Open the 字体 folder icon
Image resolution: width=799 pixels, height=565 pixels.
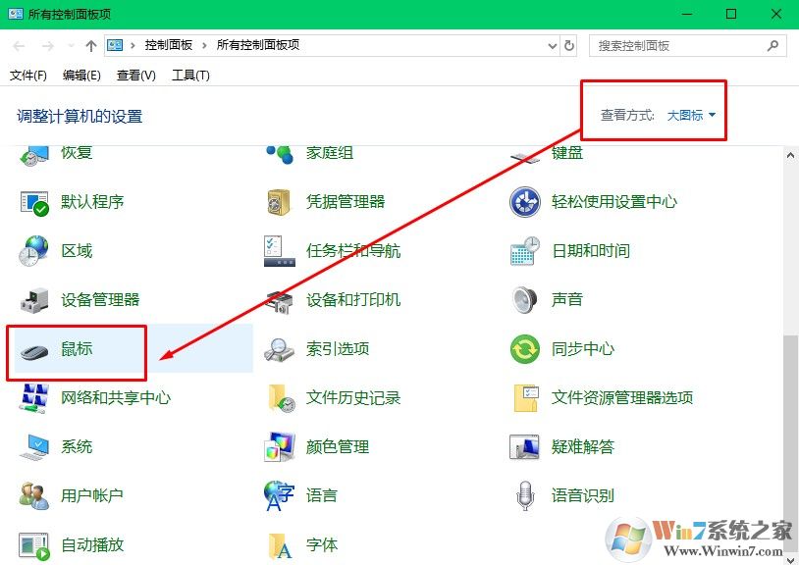[x=281, y=545]
